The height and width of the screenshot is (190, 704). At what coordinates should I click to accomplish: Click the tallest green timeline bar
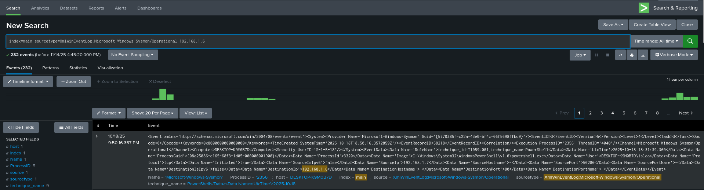(163, 94)
